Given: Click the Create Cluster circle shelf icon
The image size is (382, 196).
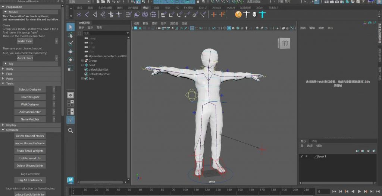Looking at the screenshot, I should pos(153,15).
